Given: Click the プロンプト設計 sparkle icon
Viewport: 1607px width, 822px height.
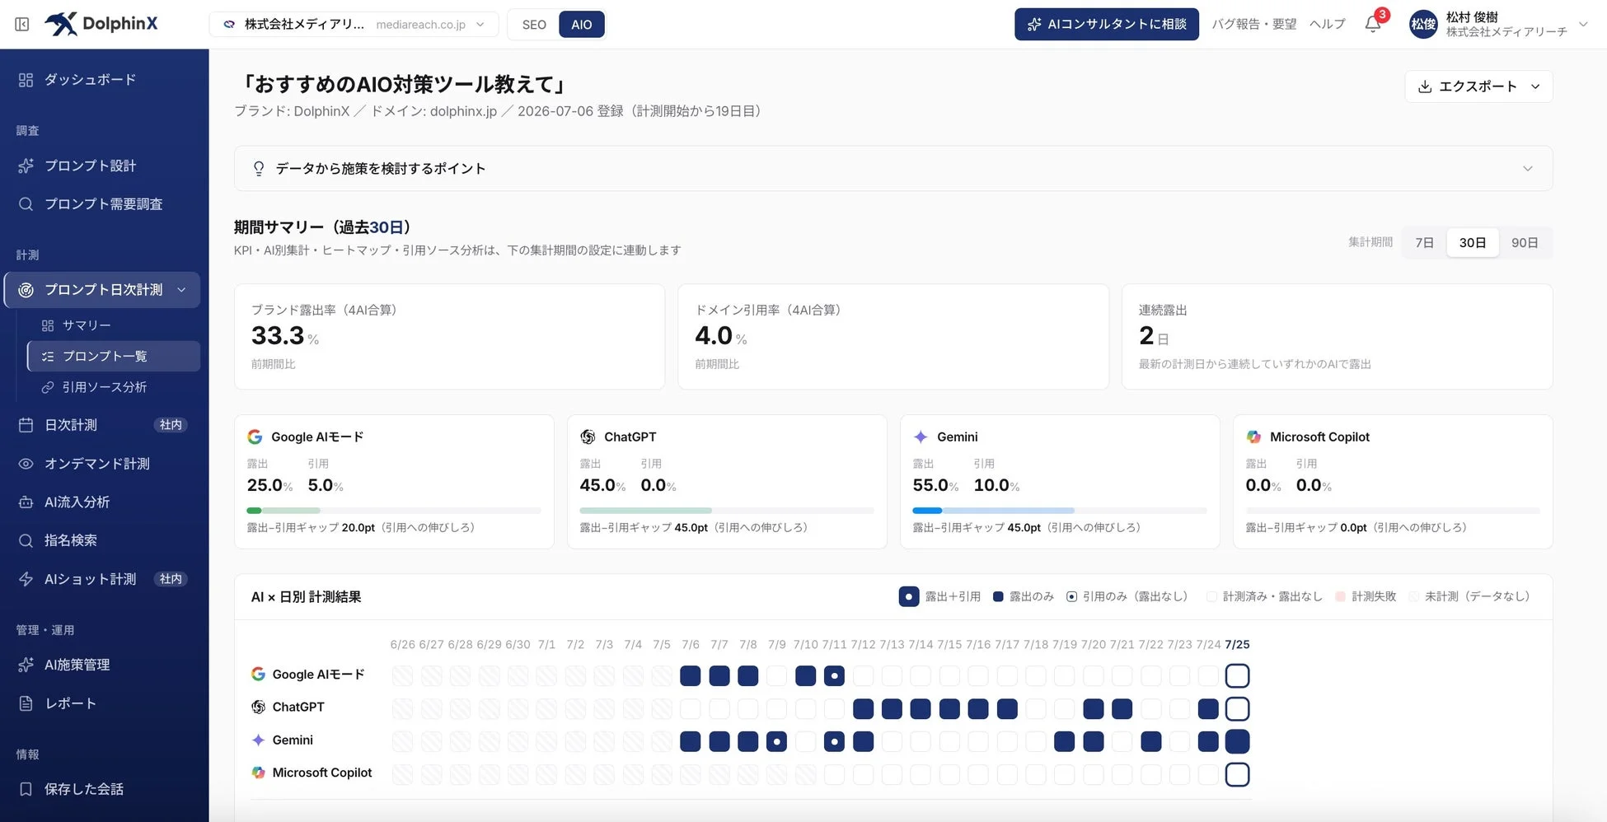Looking at the screenshot, I should (26, 166).
